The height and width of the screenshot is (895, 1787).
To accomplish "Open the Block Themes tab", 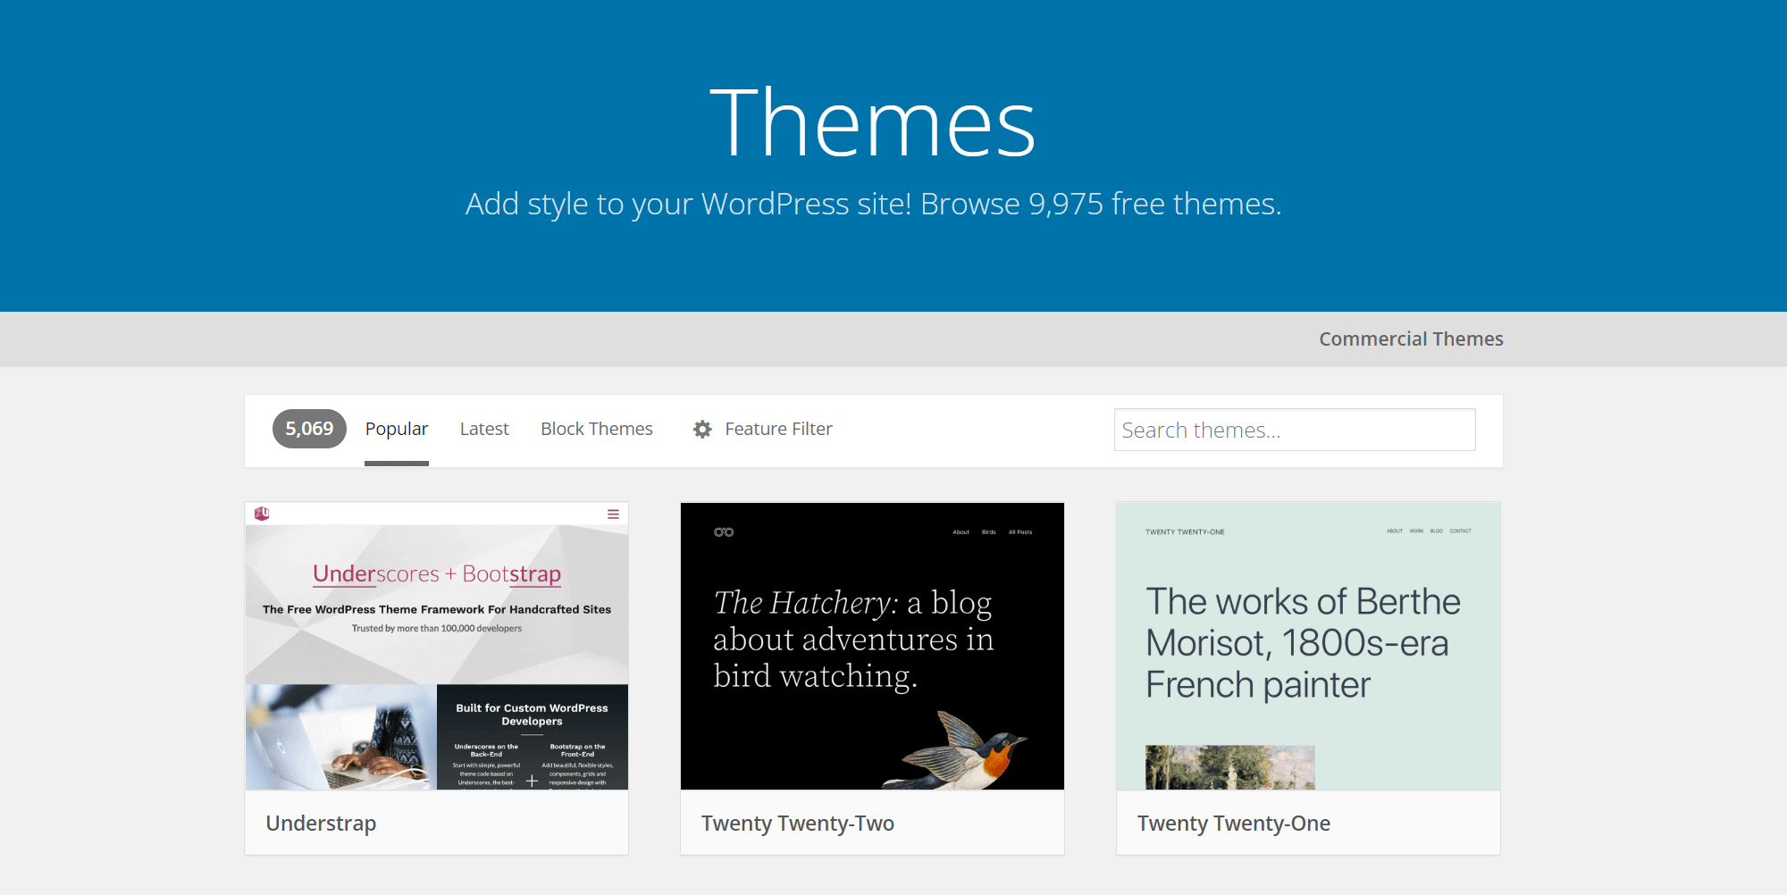I will click(x=597, y=429).
